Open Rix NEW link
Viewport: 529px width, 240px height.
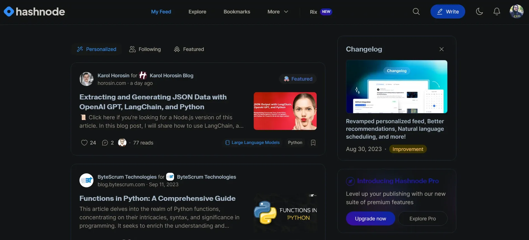[x=321, y=12]
